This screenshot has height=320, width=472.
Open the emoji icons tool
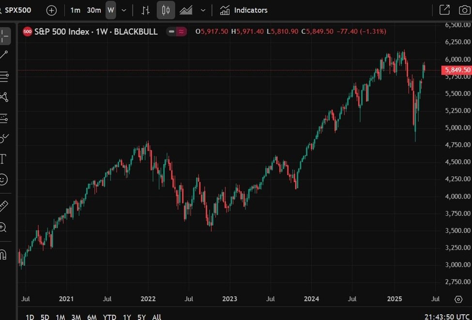[3, 180]
